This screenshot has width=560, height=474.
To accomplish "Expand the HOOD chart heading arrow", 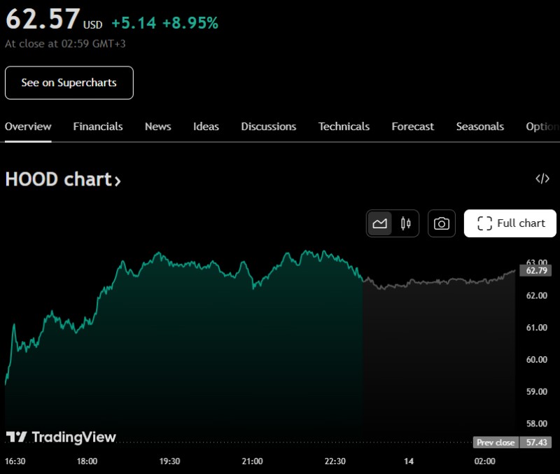I will pos(118,181).
